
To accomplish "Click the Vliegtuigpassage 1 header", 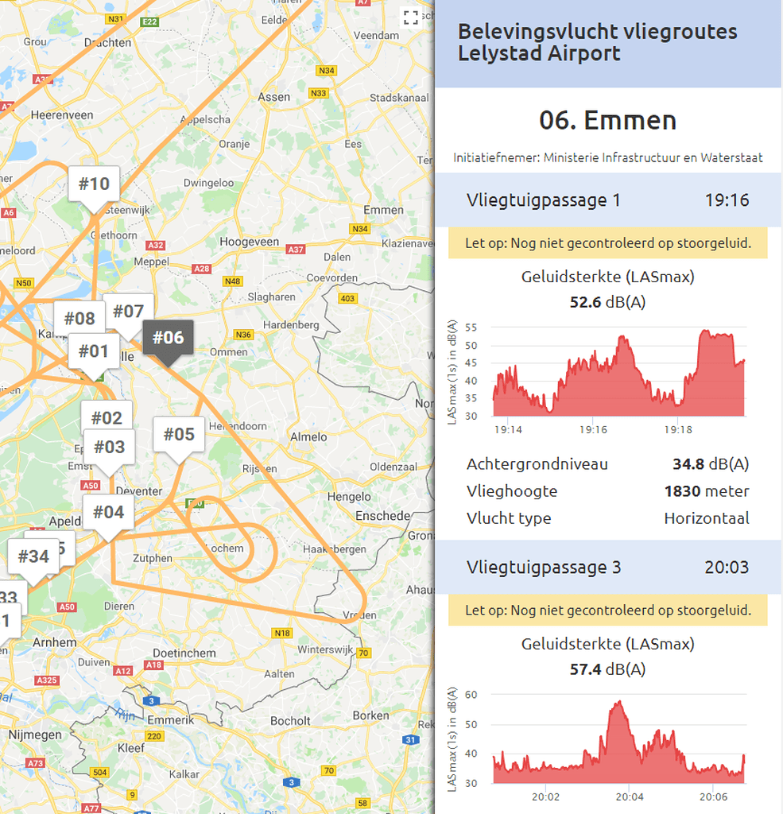I will [x=608, y=200].
